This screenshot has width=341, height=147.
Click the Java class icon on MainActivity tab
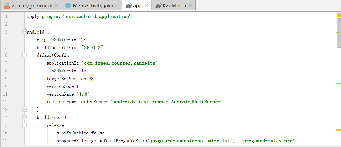tap(68, 6)
